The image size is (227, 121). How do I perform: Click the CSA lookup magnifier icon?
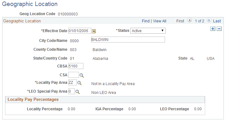click(82, 75)
